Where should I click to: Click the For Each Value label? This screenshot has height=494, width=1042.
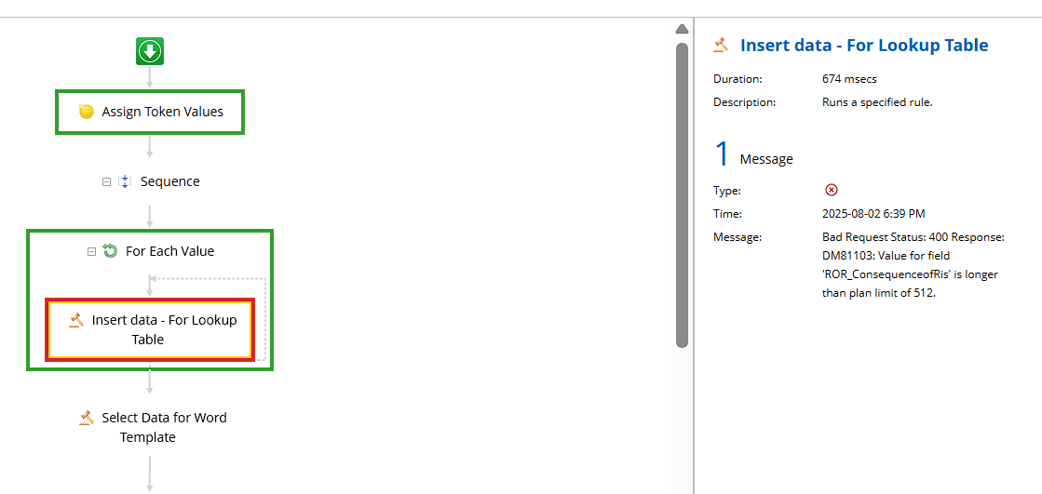170,251
